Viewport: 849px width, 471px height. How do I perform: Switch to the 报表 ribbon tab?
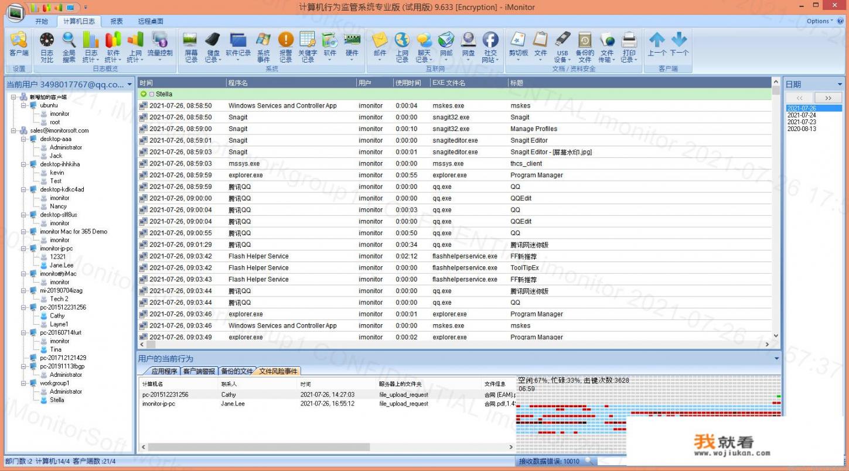117,21
